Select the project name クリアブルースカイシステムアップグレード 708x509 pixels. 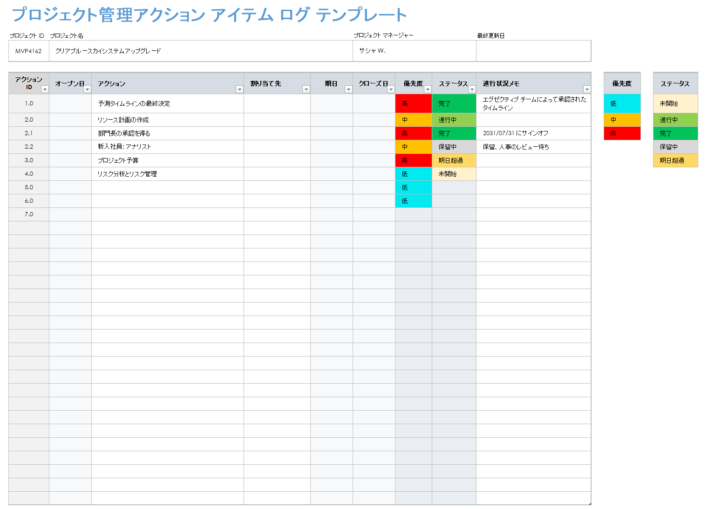[201, 51]
